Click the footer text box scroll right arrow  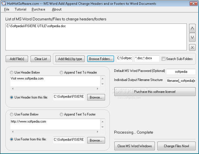point(97,132)
